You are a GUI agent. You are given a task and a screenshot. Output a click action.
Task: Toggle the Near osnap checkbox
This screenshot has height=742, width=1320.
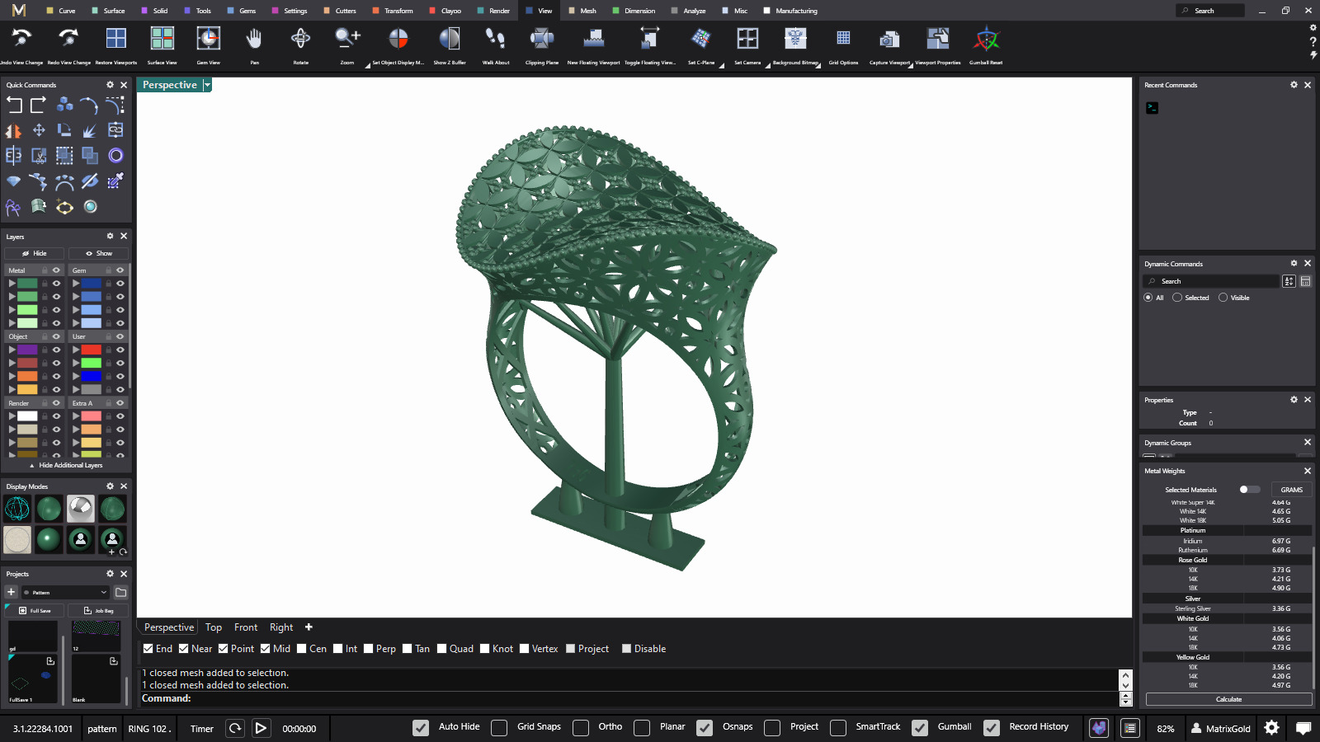[184, 649]
